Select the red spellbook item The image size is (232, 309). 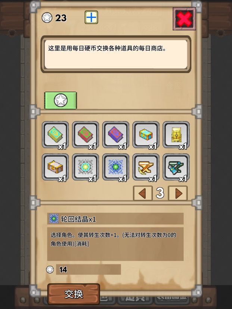[x=86, y=135]
